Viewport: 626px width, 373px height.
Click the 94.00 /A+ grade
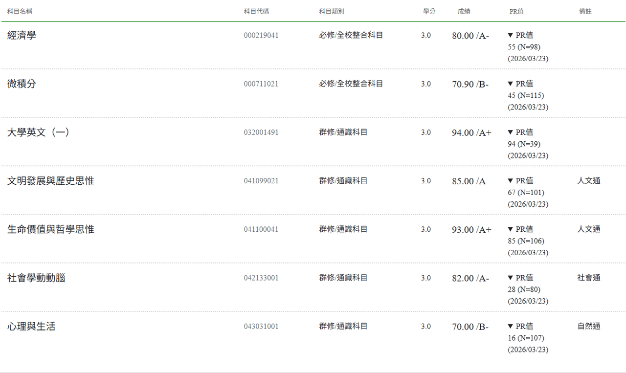point(471,132)
